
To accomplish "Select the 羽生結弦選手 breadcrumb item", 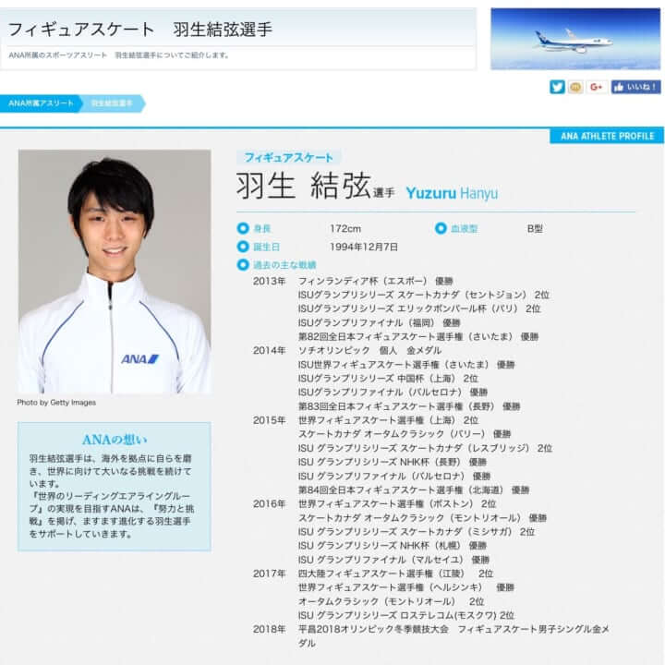I will coord(112,103).
